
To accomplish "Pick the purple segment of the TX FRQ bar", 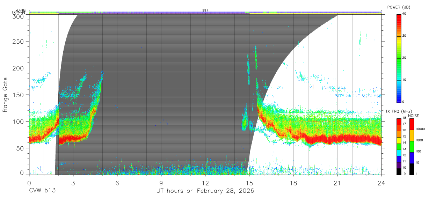I will pos(399,165).
